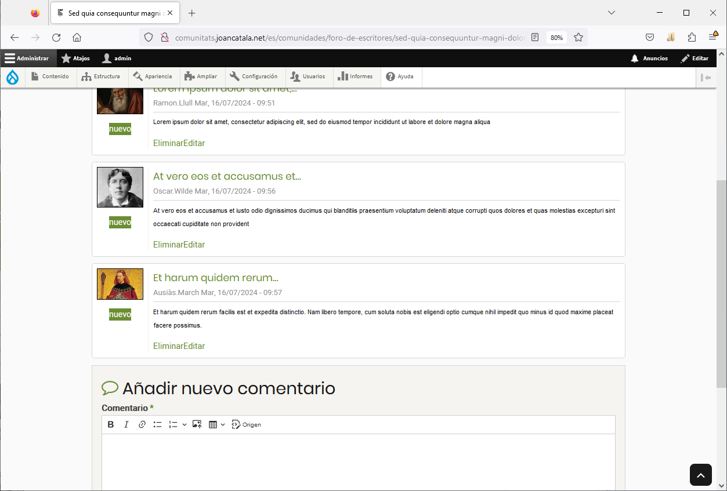Toggle reader view in address bar

[535, 37]
